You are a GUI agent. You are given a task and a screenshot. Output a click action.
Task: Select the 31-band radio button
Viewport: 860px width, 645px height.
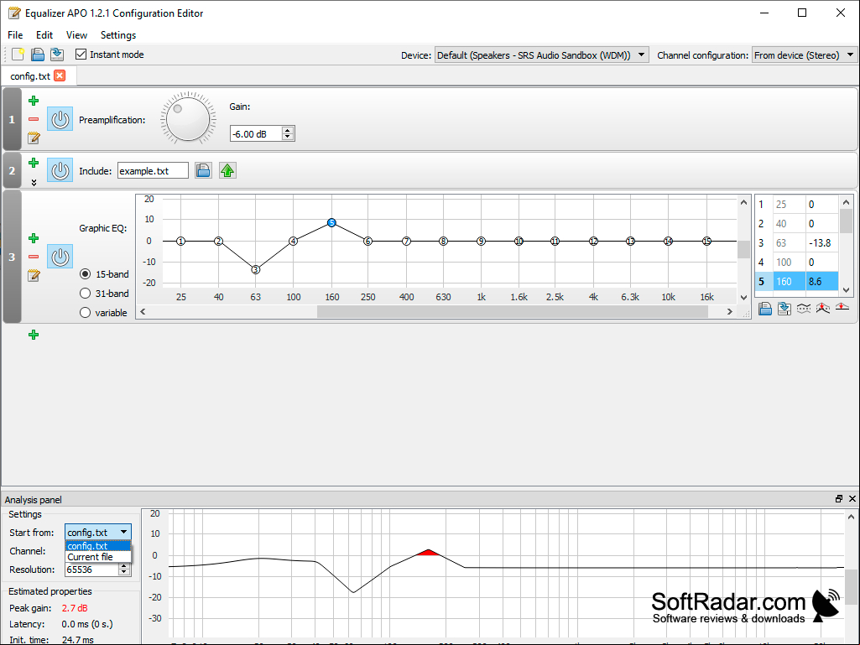click(x=85, y=294)
